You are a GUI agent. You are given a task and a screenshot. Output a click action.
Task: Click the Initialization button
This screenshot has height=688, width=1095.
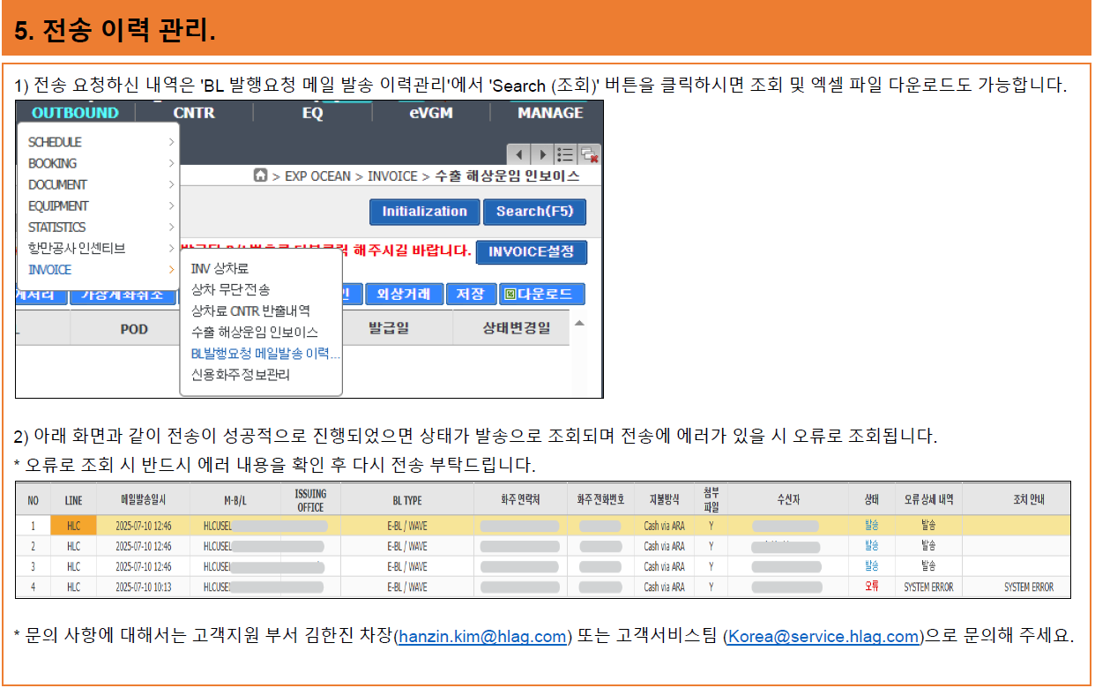tap(423, 212)
